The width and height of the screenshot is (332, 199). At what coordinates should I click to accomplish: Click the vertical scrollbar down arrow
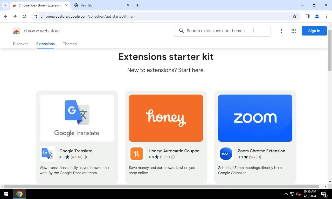330,182
